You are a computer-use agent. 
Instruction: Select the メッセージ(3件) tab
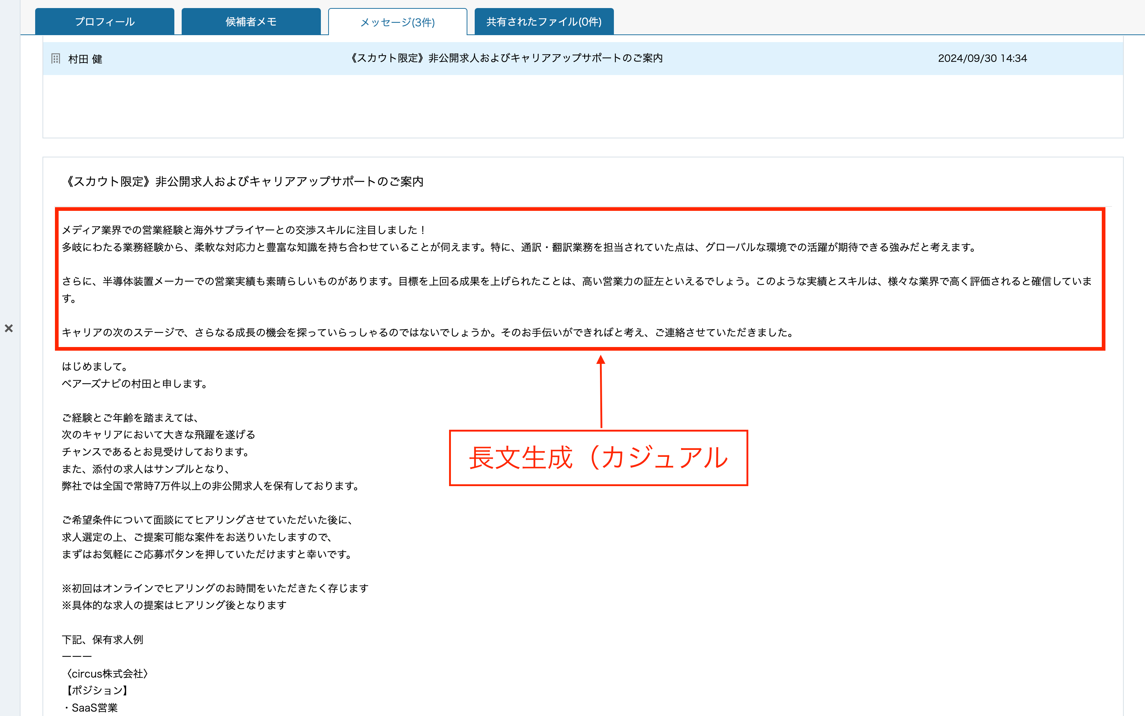[x=397, y=22]
